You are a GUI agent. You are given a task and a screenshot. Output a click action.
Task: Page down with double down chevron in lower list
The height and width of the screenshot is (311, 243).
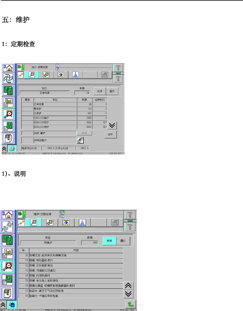click(128, 294)
